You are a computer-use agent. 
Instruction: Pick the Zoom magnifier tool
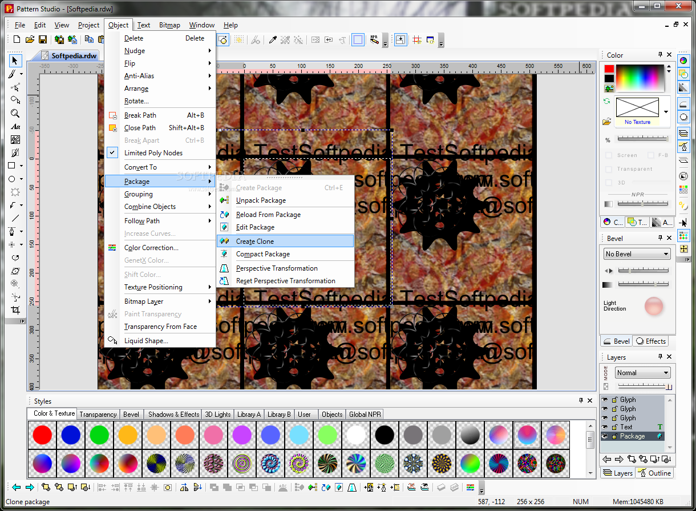pyautogui.click(x=15, y=114)
